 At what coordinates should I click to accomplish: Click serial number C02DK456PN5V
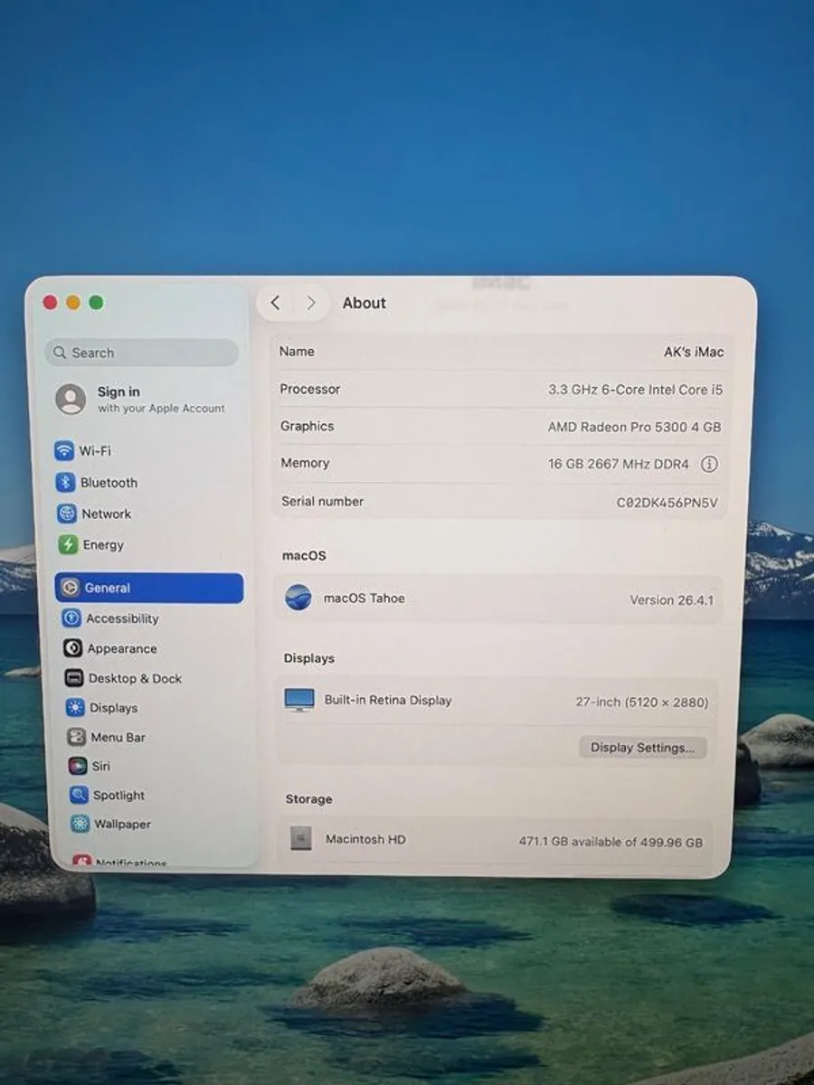[x=667, y=503]
